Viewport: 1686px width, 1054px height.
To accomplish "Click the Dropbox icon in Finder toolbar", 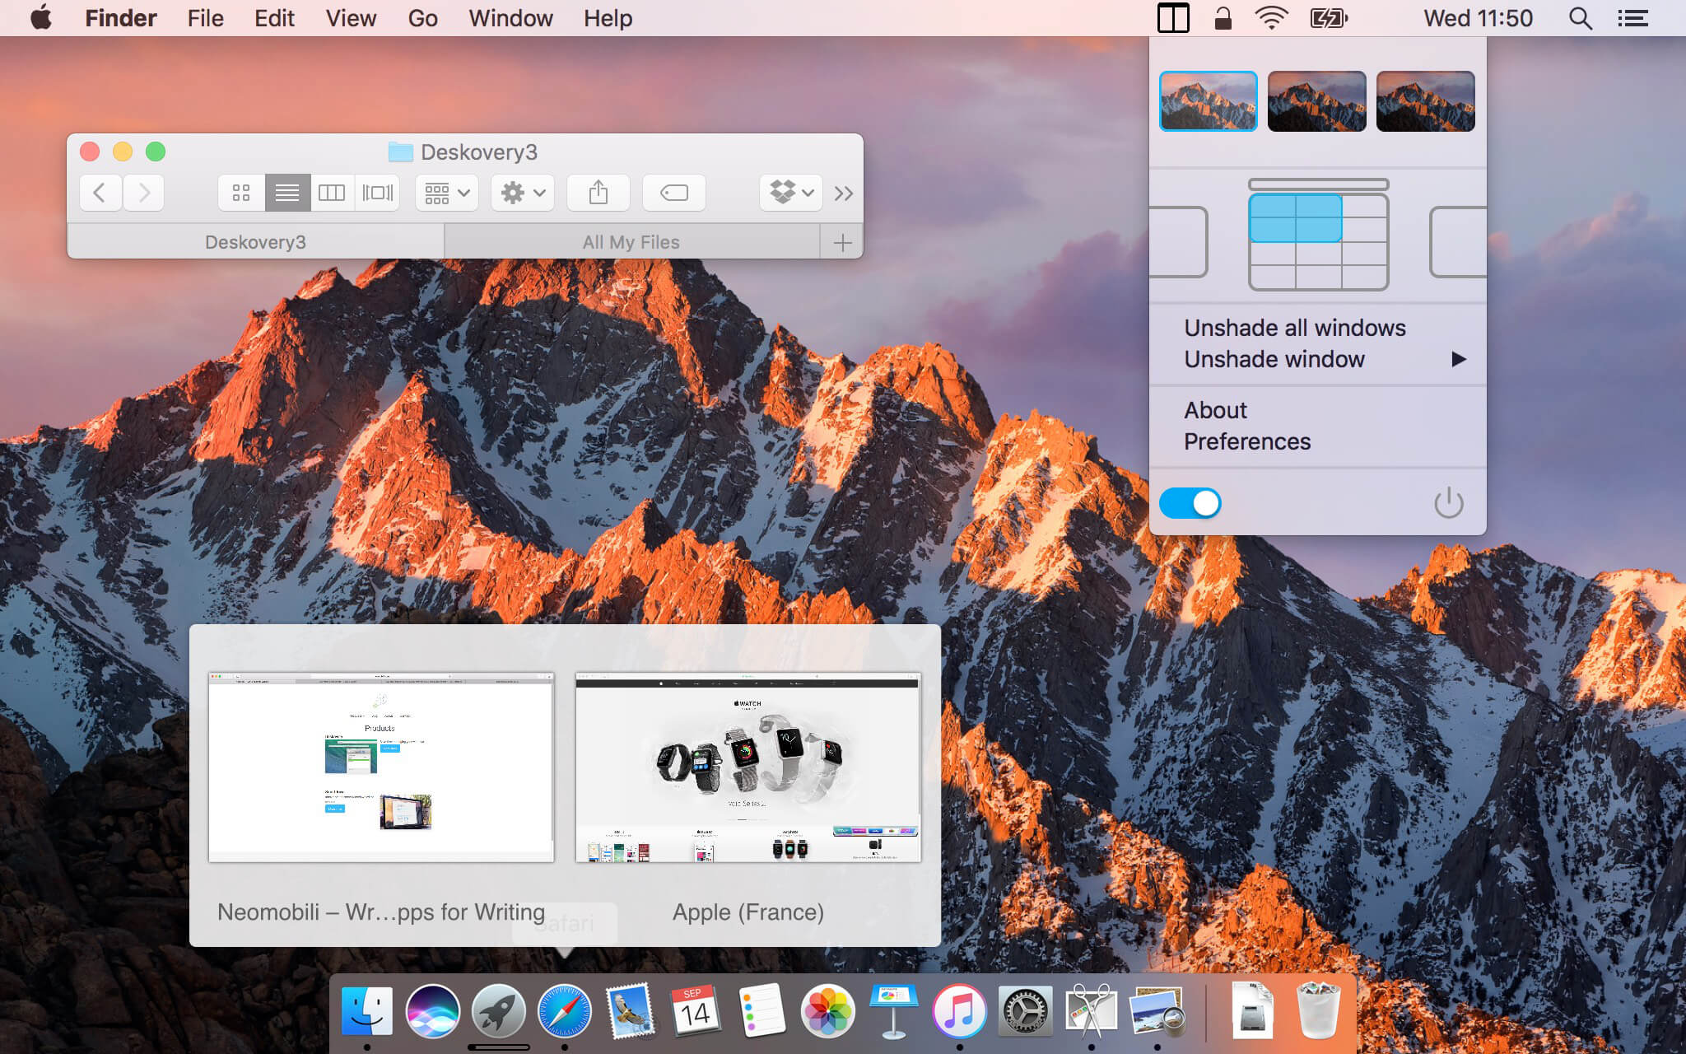I will tap(788, 192).
